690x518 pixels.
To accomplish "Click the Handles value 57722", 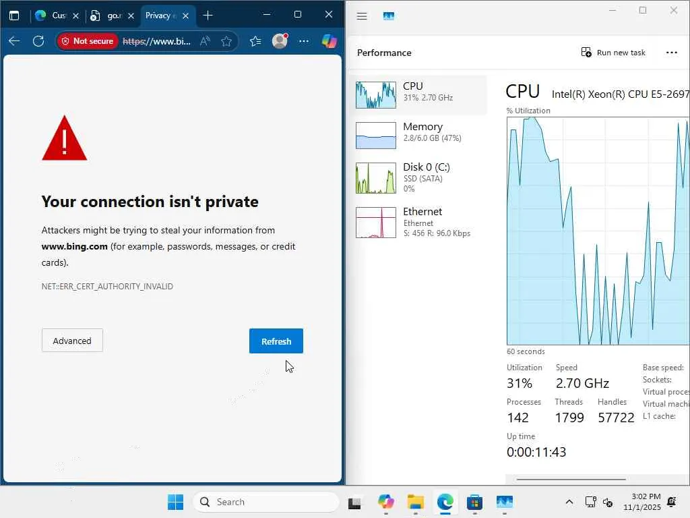I will [616, 418].
